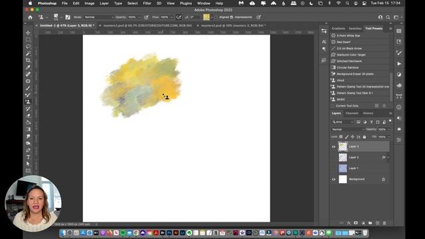The height and width of the screenshot is (239, 425).
Task: Toggle layer filtering on/off switch
Action: (390, 121)
